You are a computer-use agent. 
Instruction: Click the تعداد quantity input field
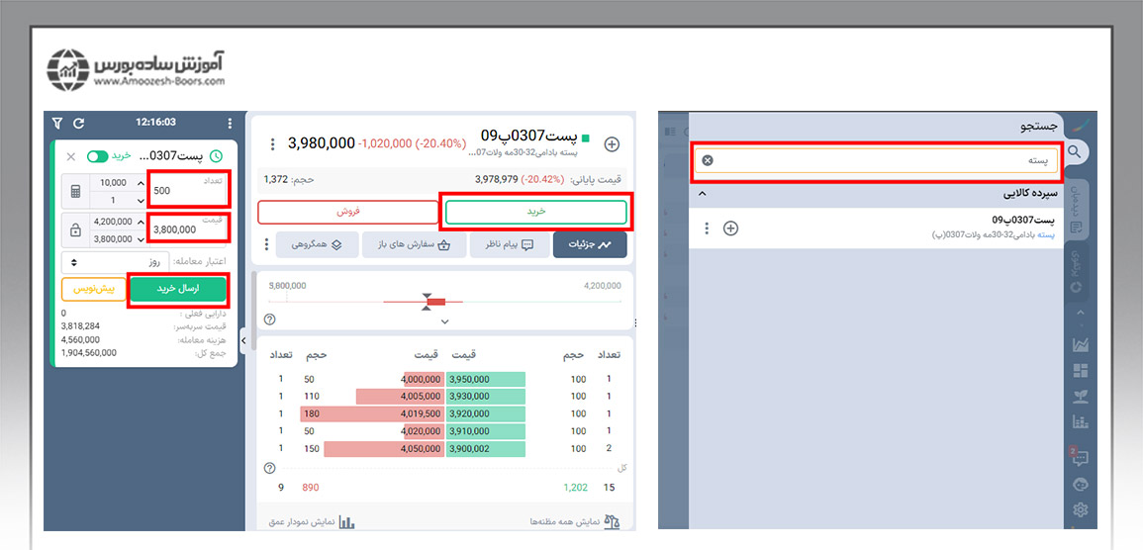(x=188, y=190)
